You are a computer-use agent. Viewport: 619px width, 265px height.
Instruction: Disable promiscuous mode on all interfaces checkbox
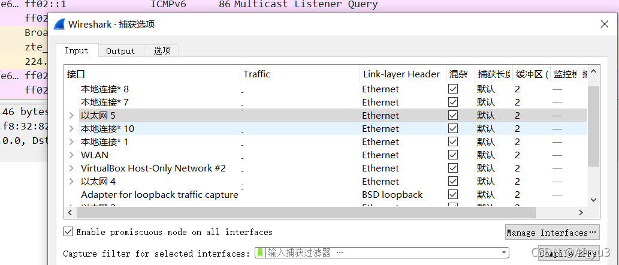click(x=68, y=232)
